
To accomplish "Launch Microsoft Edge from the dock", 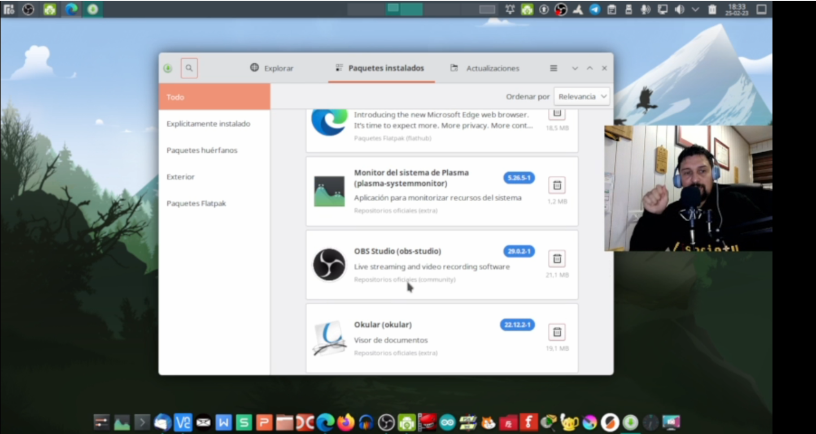I will click(325, 422).
